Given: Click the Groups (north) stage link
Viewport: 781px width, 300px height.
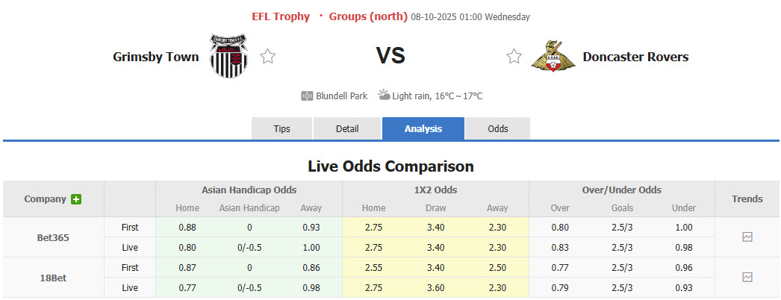Looking at the screenshot, I should click(x=368, y=16).
